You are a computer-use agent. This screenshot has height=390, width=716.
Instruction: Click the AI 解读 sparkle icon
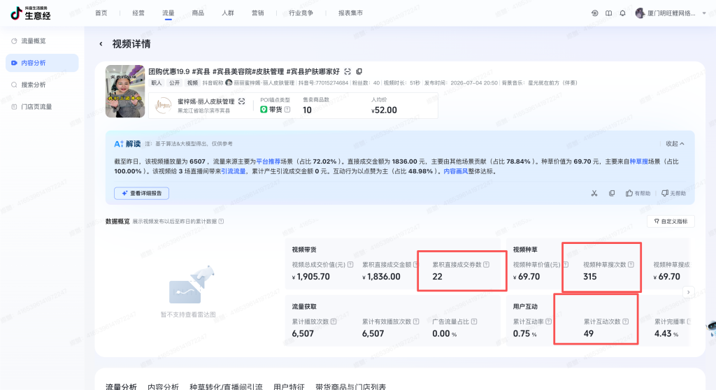tap(119, 144)
